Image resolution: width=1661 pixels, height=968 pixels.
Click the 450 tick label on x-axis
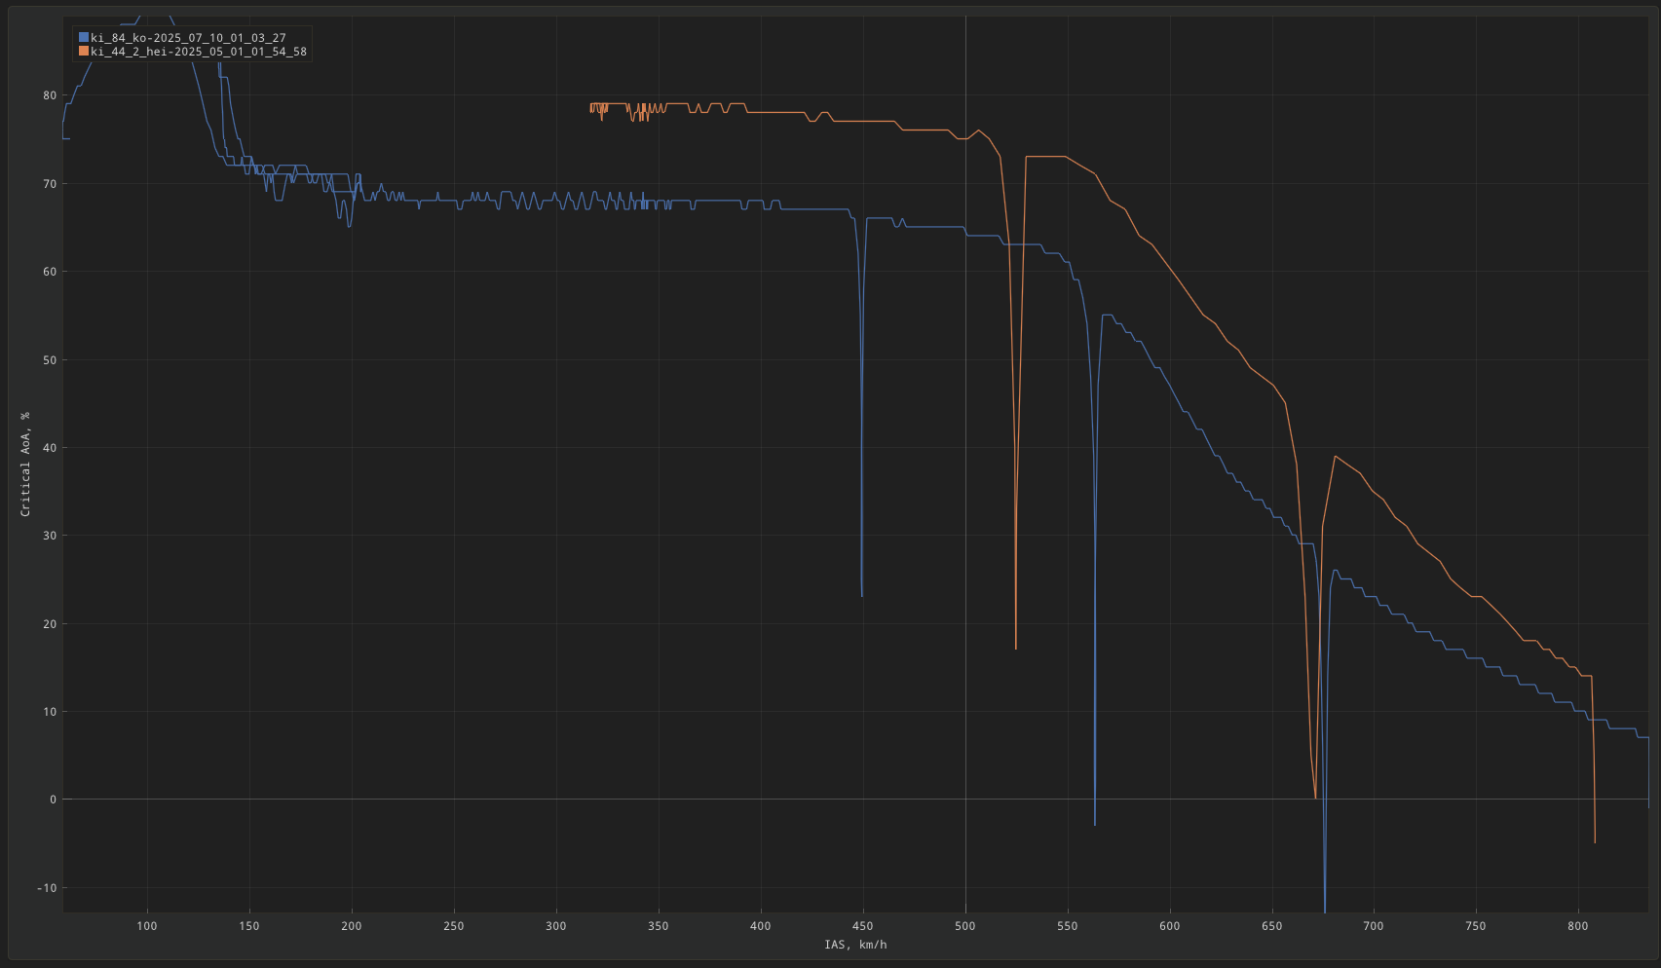pyautogui.click(x=863, y=926)
